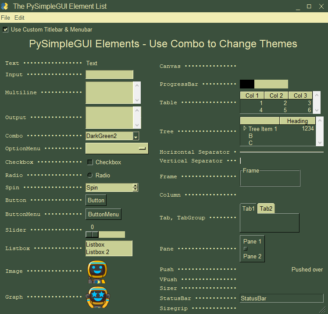Click the star-eyed robot in the Graph
The width and height of the screenshot is (328, 314).
(98, 297)
